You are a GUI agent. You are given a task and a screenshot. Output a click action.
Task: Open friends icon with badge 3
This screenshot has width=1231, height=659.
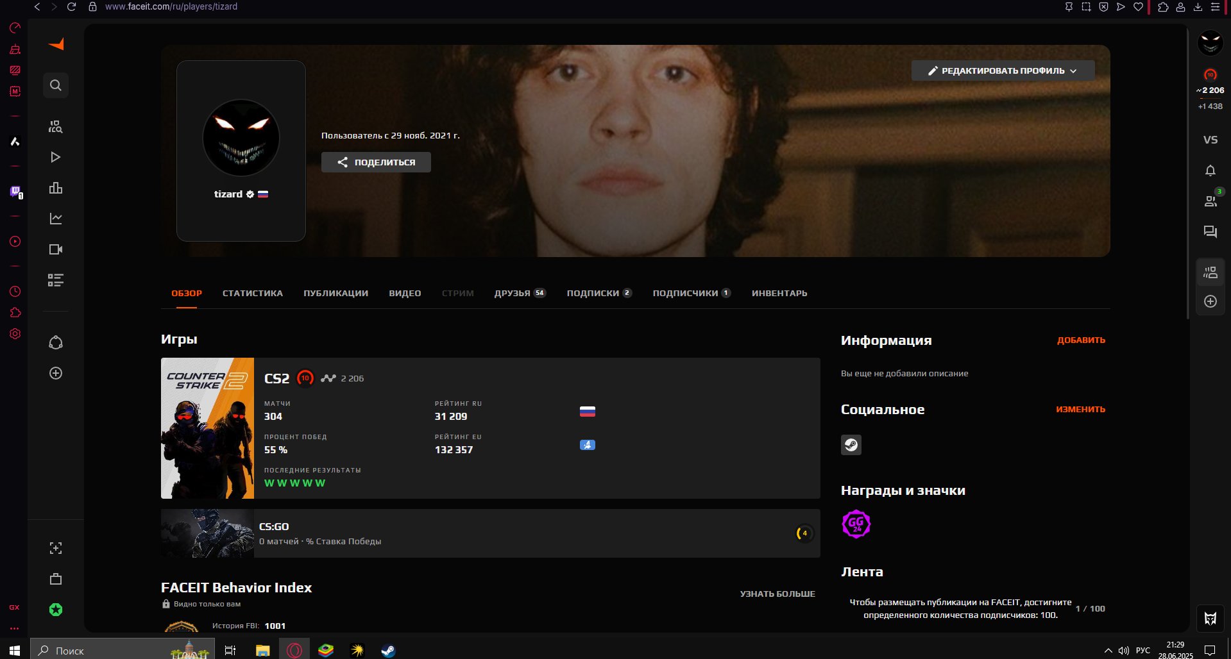[1210, 201]
